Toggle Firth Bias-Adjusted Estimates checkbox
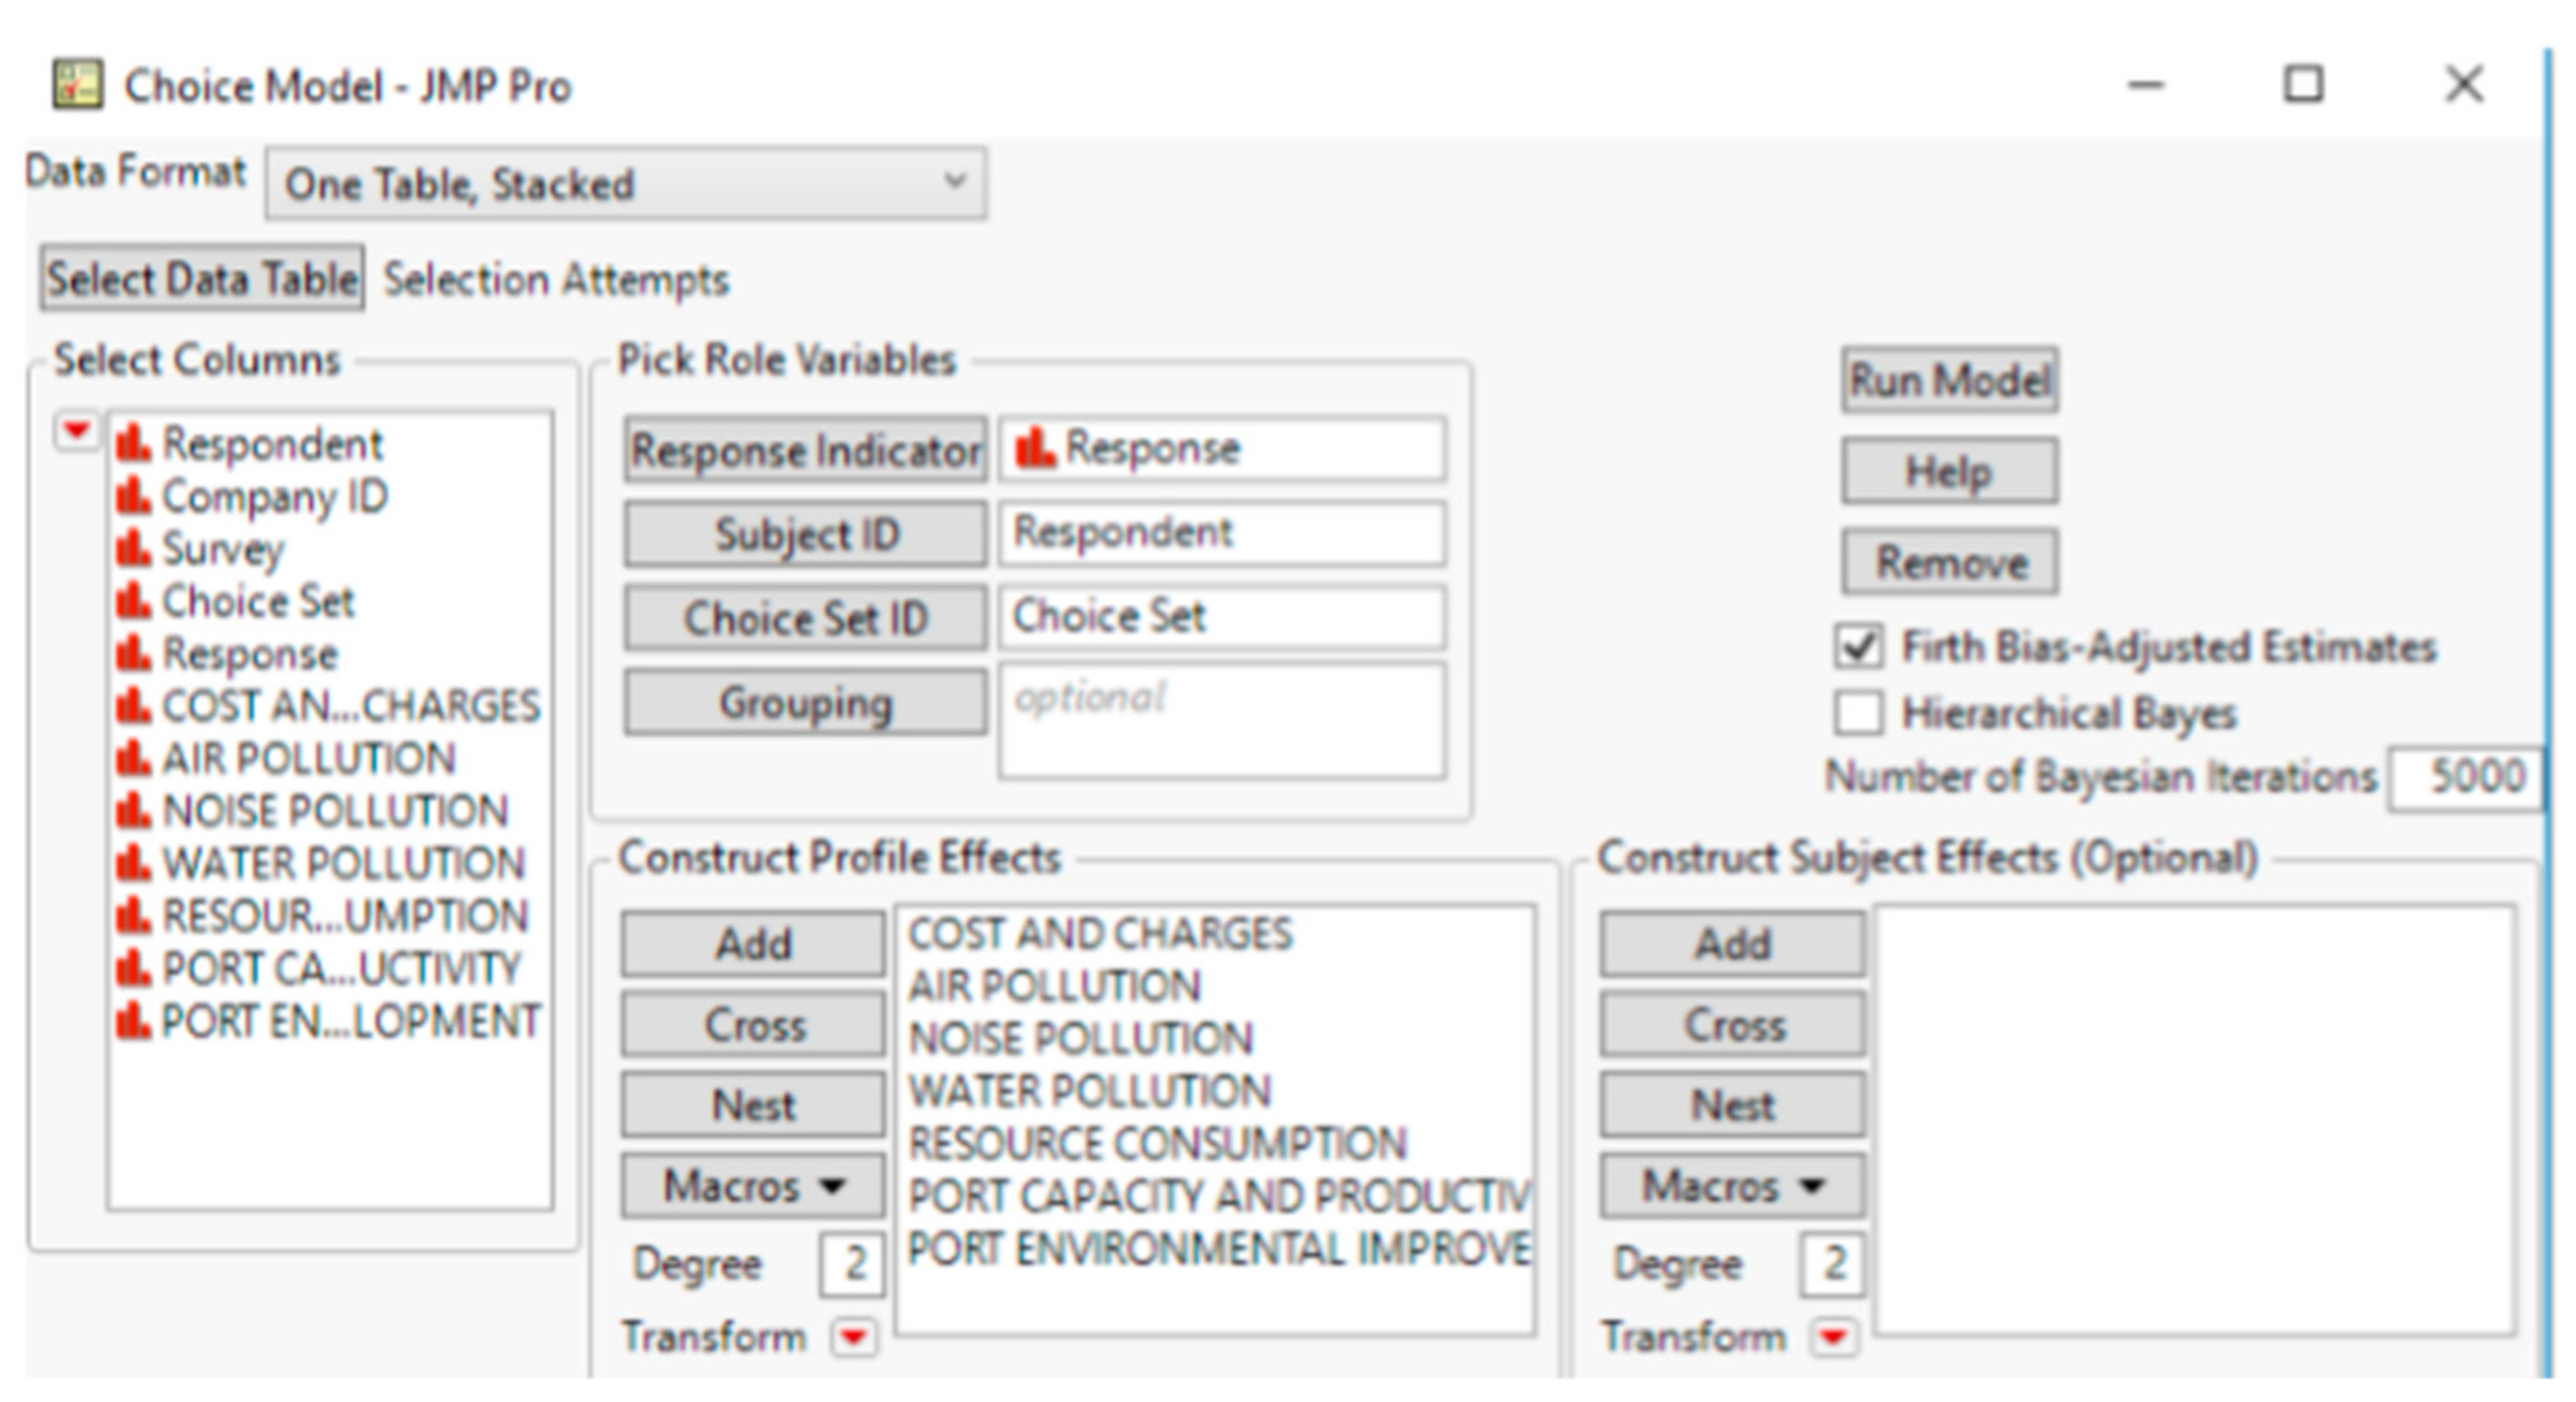The width and height of the screenshot is (2576, 1402). click(1858, 647)
